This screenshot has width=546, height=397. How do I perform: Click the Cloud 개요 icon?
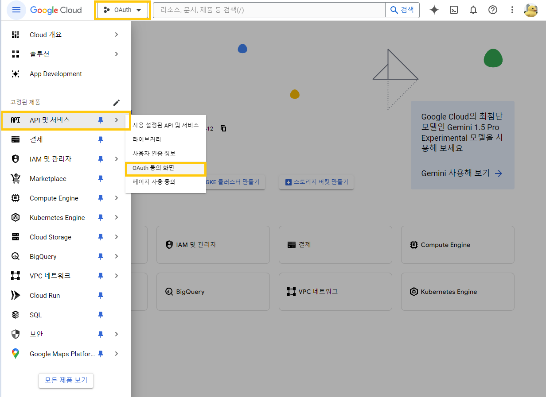tap(16, 35)
